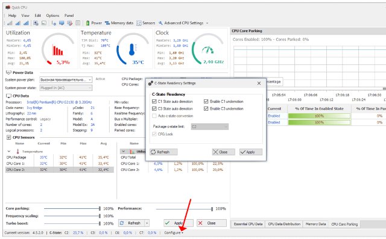The image size is (386, 239).
Task: Click the third full blue bar chart toolbar icon
Action: coord(26,23)
